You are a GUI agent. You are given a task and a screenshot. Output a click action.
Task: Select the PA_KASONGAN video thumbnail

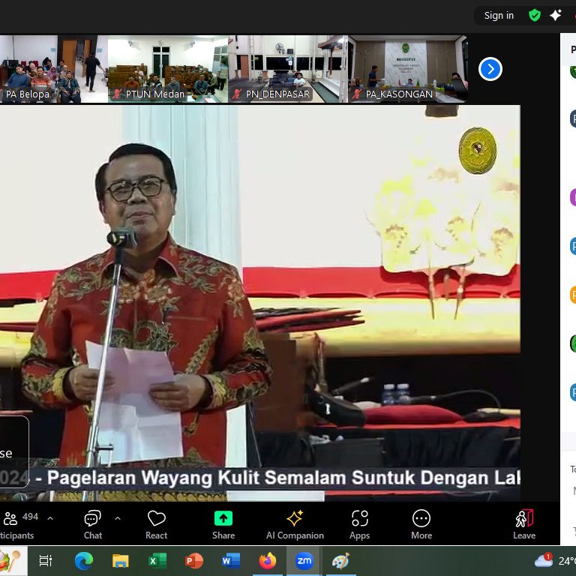407,69
